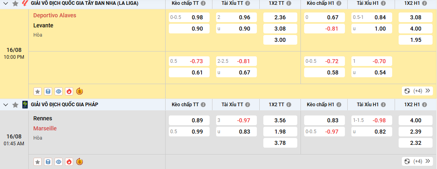This screenshot has height=169, width=437.
Task: Click the dollar coin icon under Rennes vs Marseille
Action: click(x=80, y=162)
